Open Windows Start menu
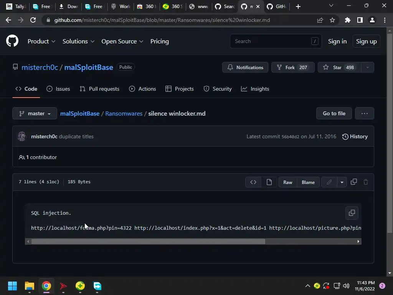 point(12,286)
